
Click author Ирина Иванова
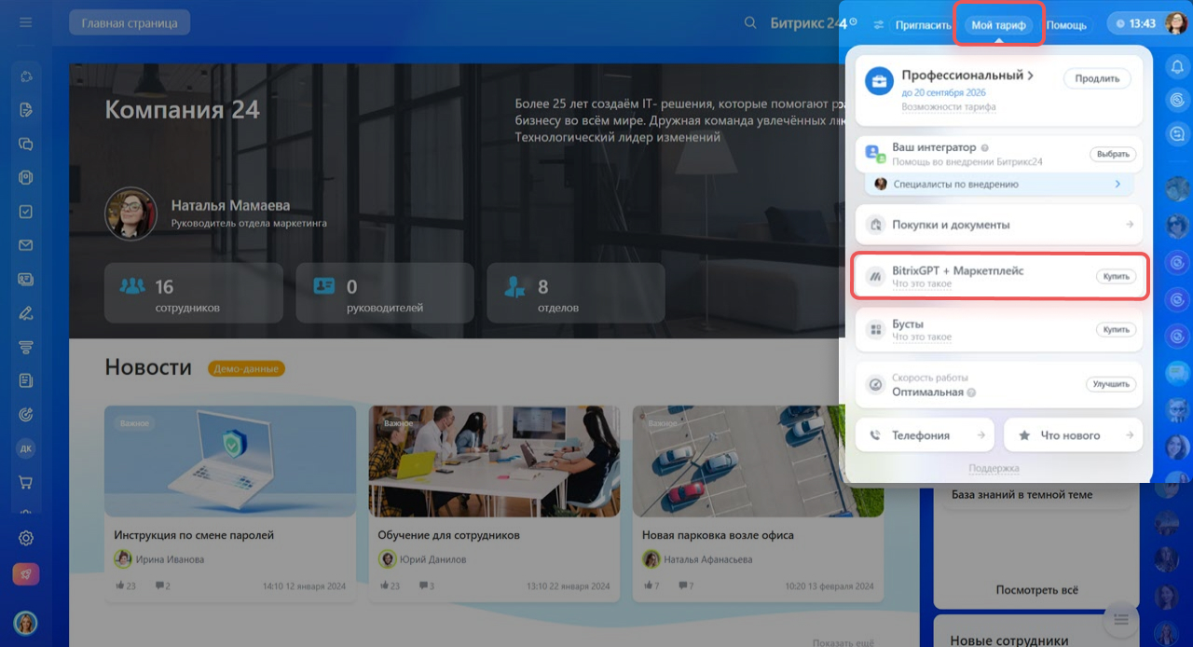click(x=170, y=559)
